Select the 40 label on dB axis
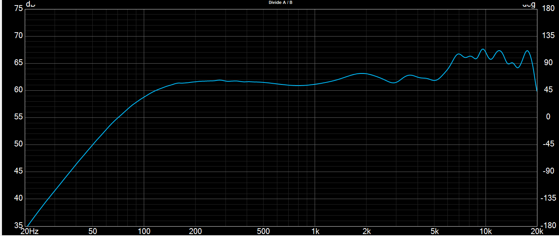 18,199
